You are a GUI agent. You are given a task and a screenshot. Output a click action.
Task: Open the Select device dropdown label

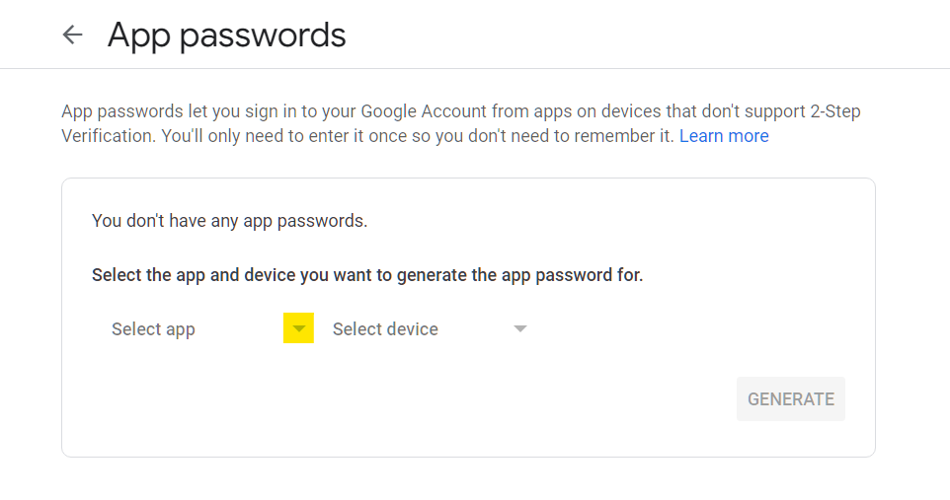[385, 328]
